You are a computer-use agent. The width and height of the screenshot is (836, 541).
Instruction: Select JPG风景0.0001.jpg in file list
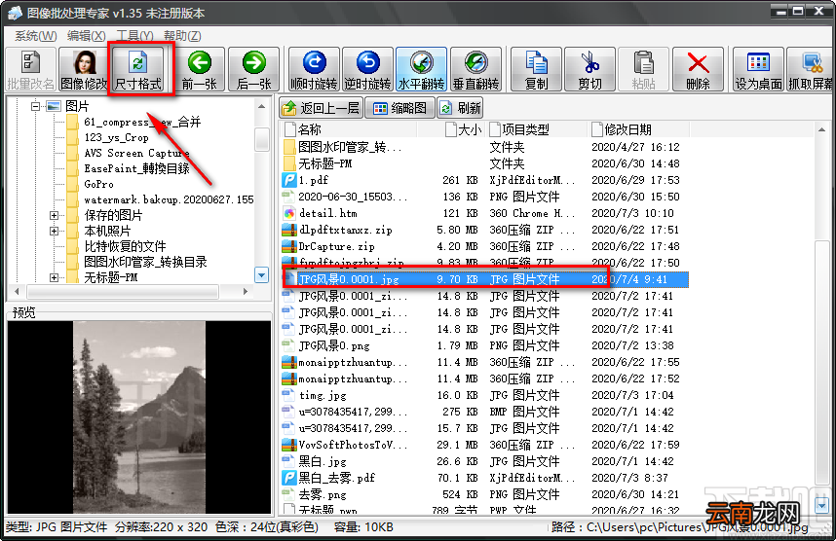pyautogui.click(x=485, y=279)
